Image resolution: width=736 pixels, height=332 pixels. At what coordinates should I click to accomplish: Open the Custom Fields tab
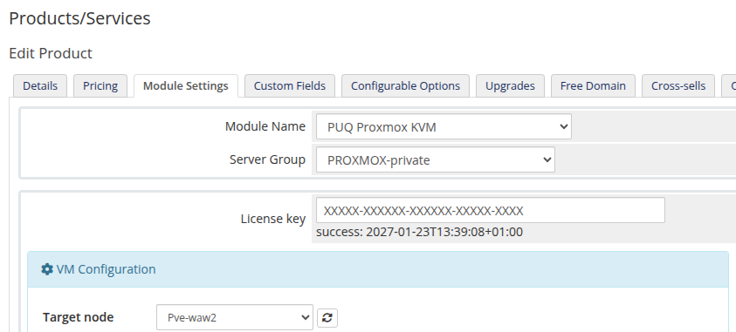tap(290, 85)
